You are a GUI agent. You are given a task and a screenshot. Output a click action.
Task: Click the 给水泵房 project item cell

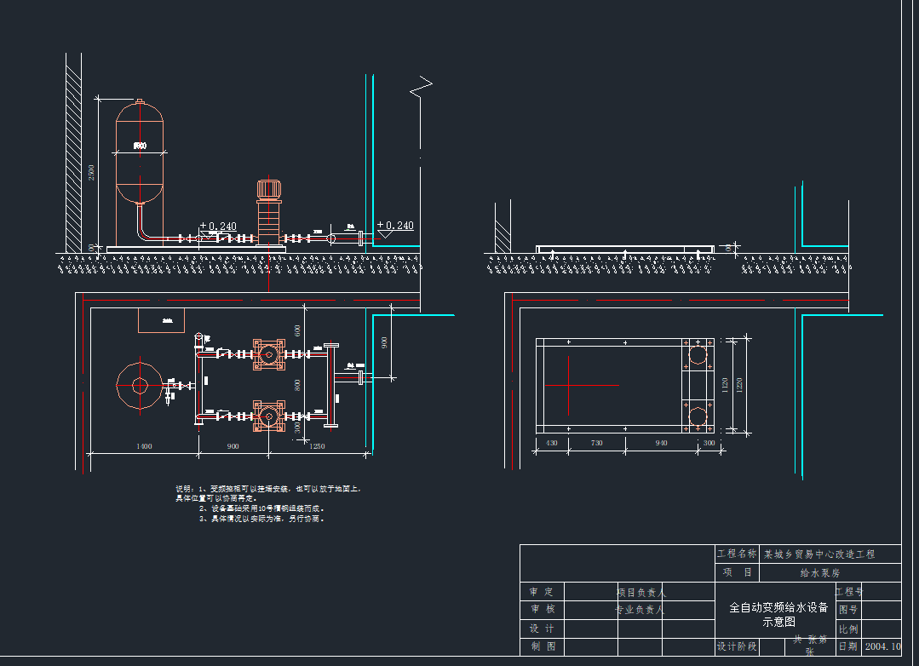(x=819, y=573)
